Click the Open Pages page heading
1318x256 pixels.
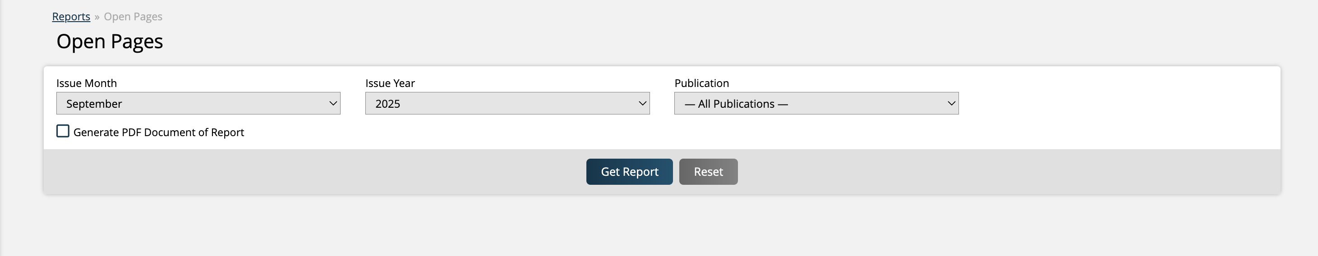(110, 41)
